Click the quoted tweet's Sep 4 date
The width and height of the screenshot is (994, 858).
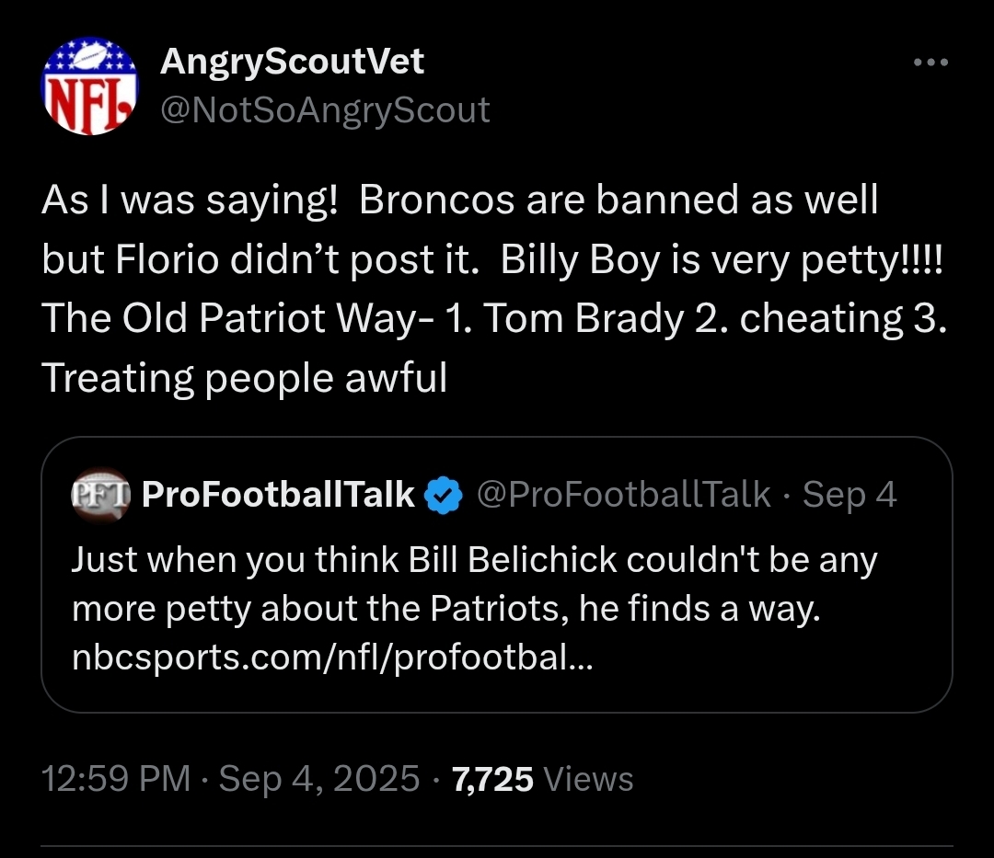850,495
